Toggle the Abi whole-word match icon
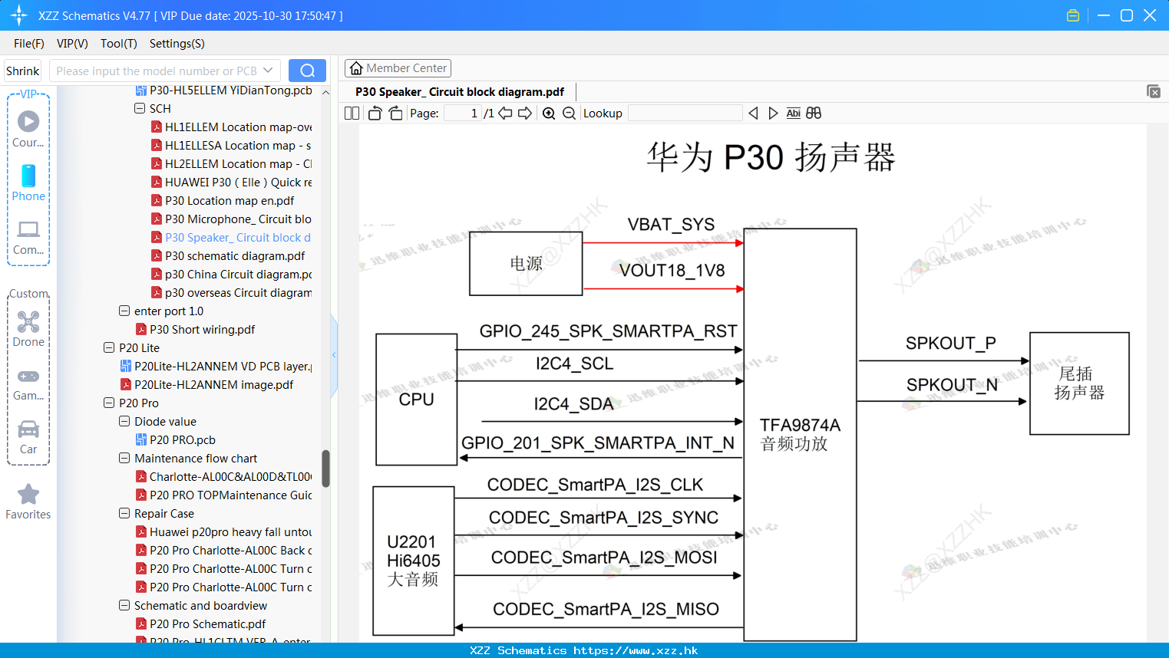 (794, 113)
